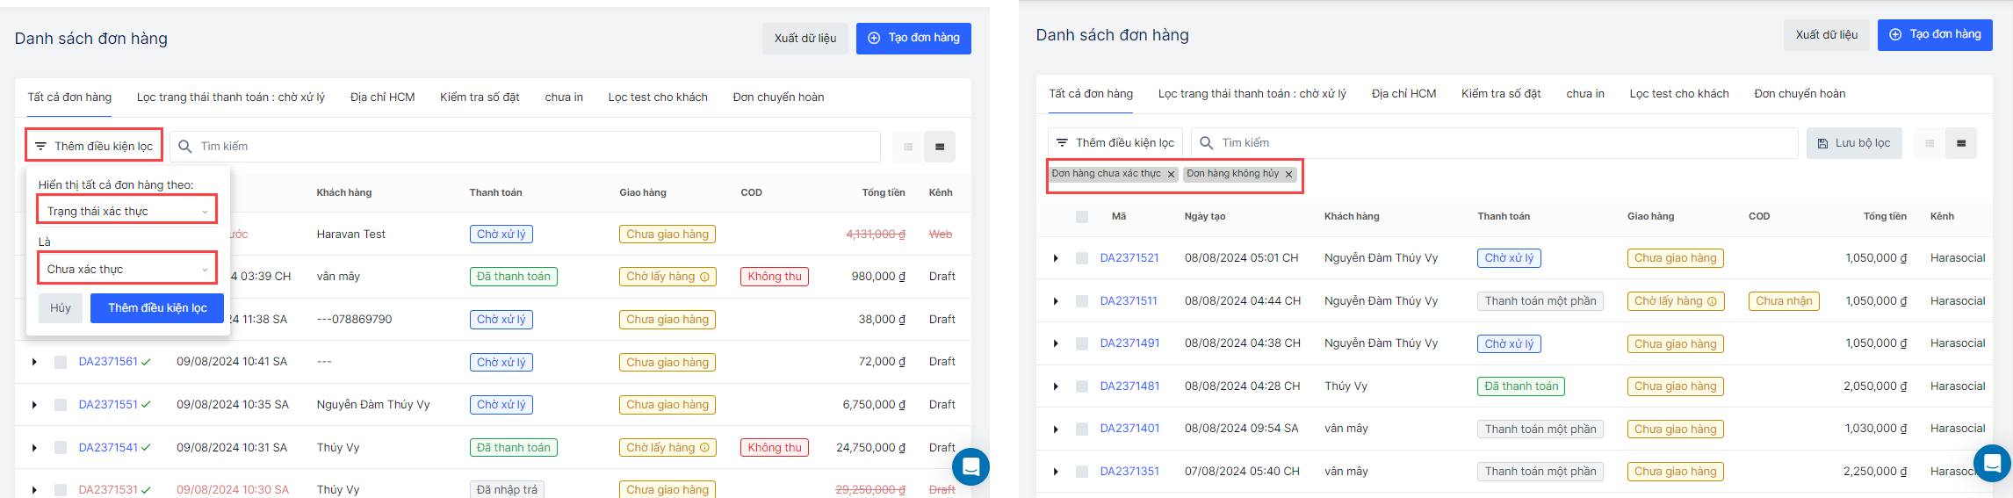Switch to compact list view next to "Lưu bộ lọc"
Viewport: 2013px width, 498px height.
1930,143
